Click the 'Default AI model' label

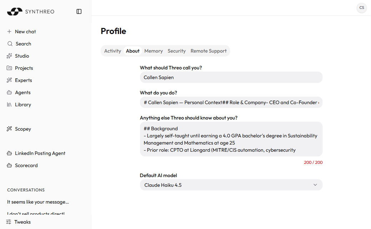158,175
